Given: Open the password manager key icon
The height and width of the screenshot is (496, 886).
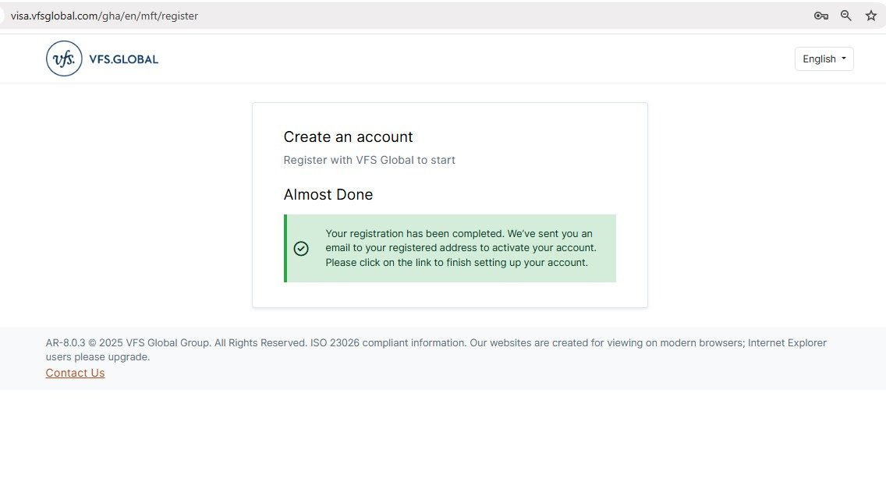Looking at the screenshot, I should pyautogui.click(x=820, y=15).
